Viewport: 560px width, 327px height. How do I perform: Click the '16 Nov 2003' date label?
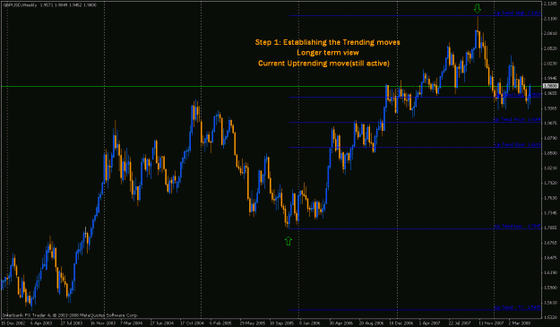(102, 323)
